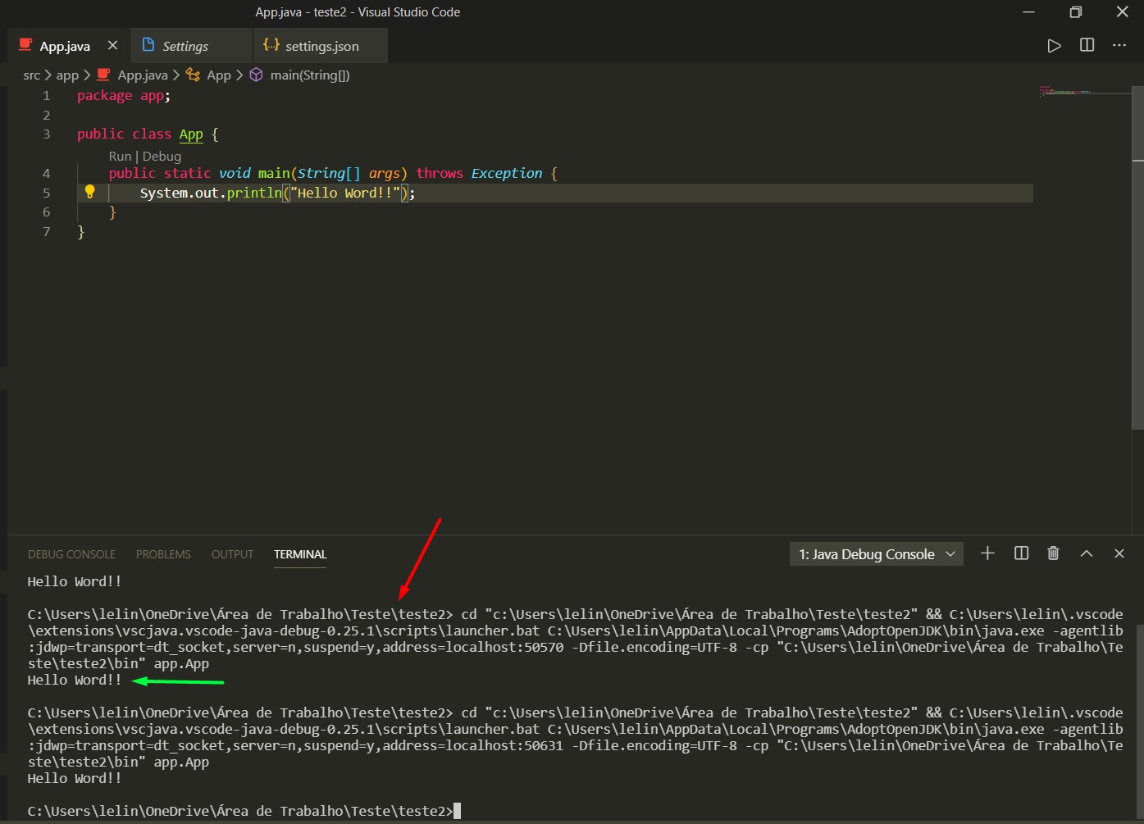This screenshot has width=1144, height=824.
Task: Click the 'Exception' keyword on line 4
Action: coord(507,173)
